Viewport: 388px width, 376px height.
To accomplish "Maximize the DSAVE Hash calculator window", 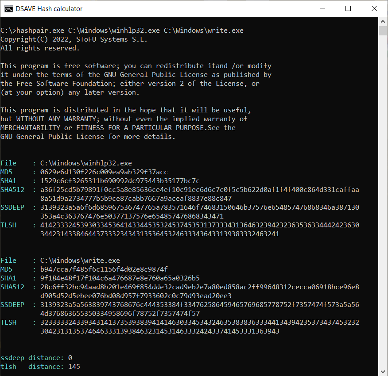I will point(348,8).
